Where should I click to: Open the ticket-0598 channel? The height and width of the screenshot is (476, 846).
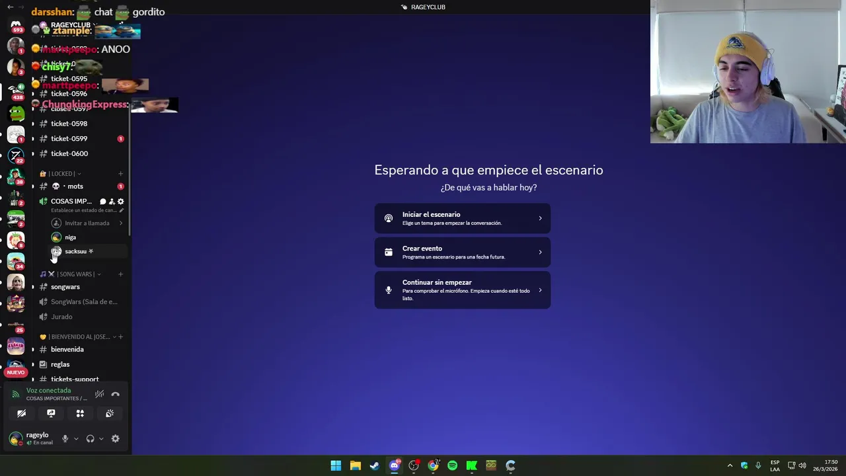tap(69, 124)
